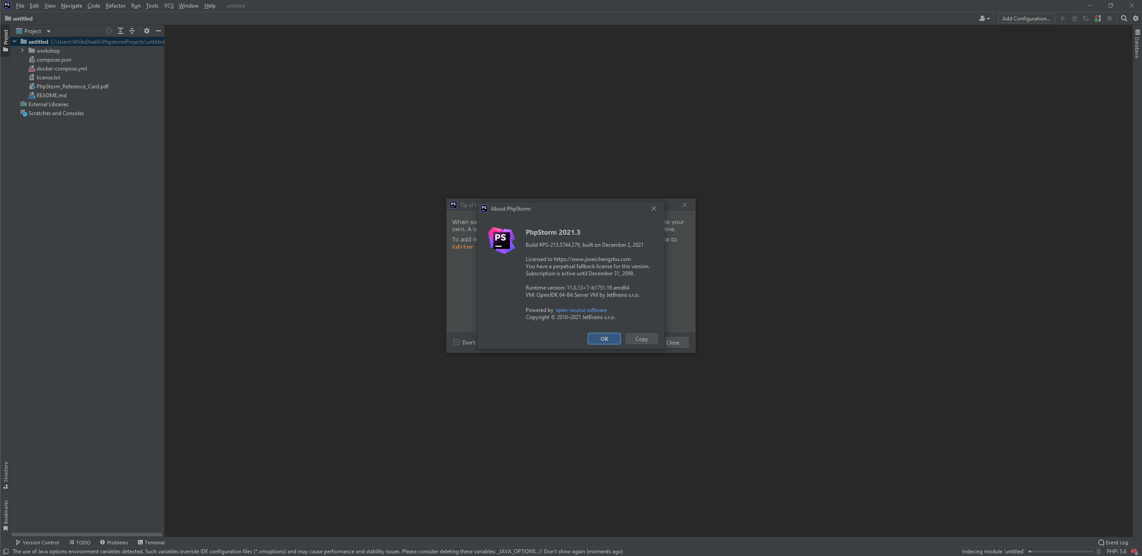Screen dimensions: 1142x556
Task: Click the Stop square icon
Action: pos(1109,18)
